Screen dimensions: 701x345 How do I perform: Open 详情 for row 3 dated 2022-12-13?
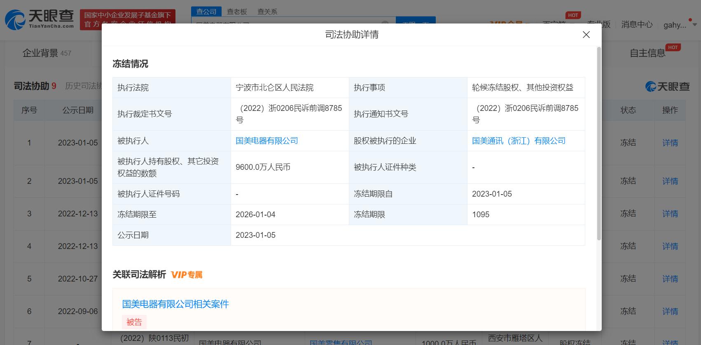coord(670,214)
